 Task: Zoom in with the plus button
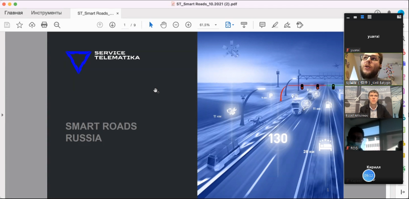point(188,25)
